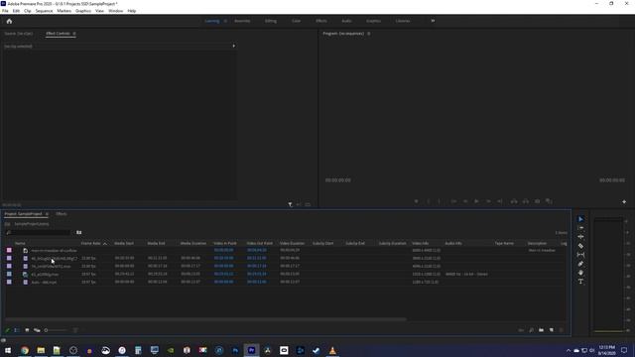Open the Markers menu
Screen dimensions: 635x357
63,11
